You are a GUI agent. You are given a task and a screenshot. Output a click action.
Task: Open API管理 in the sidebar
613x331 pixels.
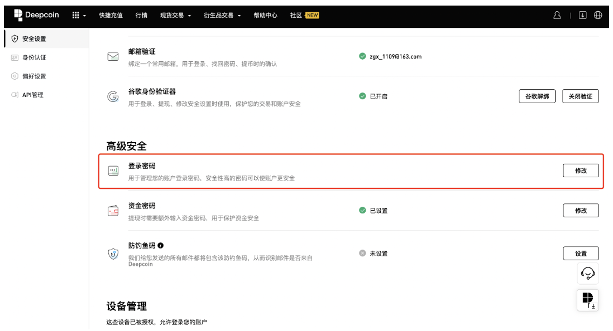click(x=32, y=95)
